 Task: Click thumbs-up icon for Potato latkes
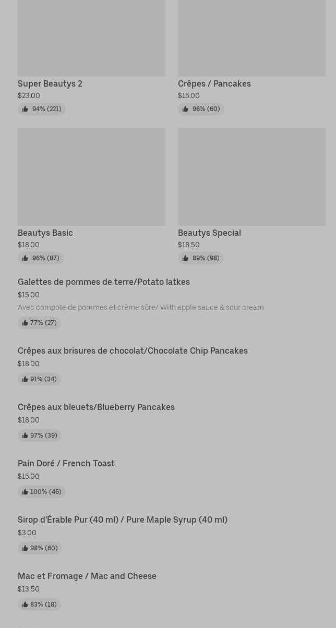pos(25,323)
